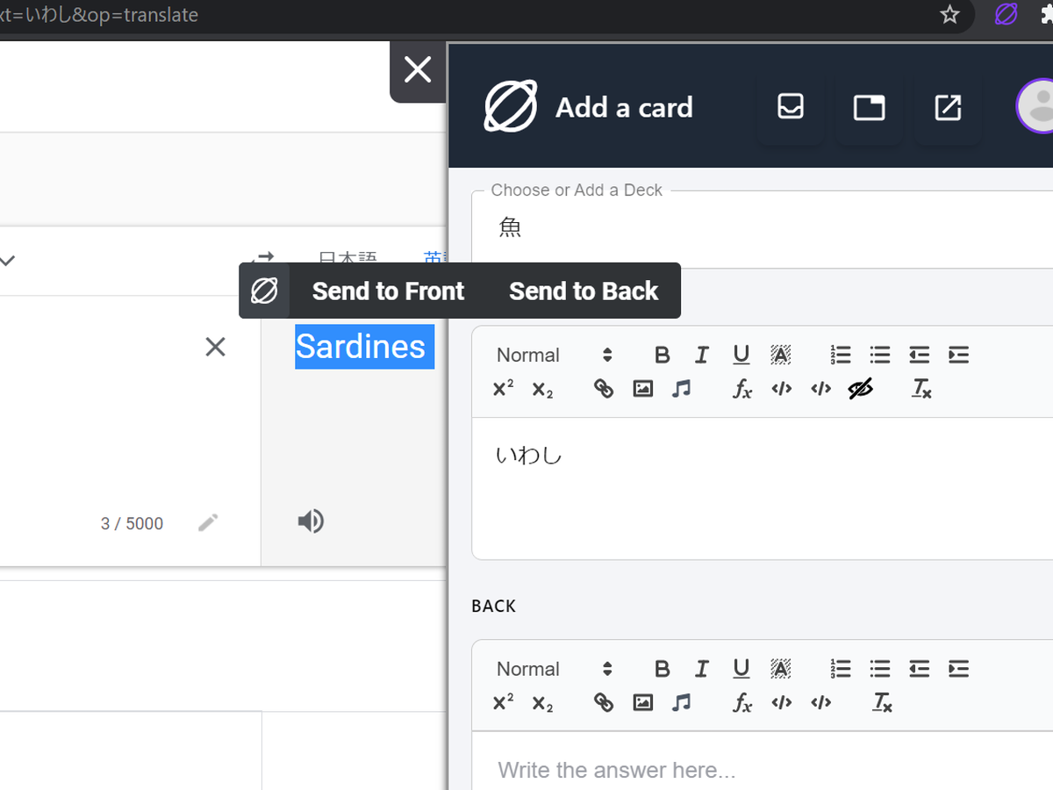Click the second code icon in the back editor
The image size is (1053, 790).
820,703
